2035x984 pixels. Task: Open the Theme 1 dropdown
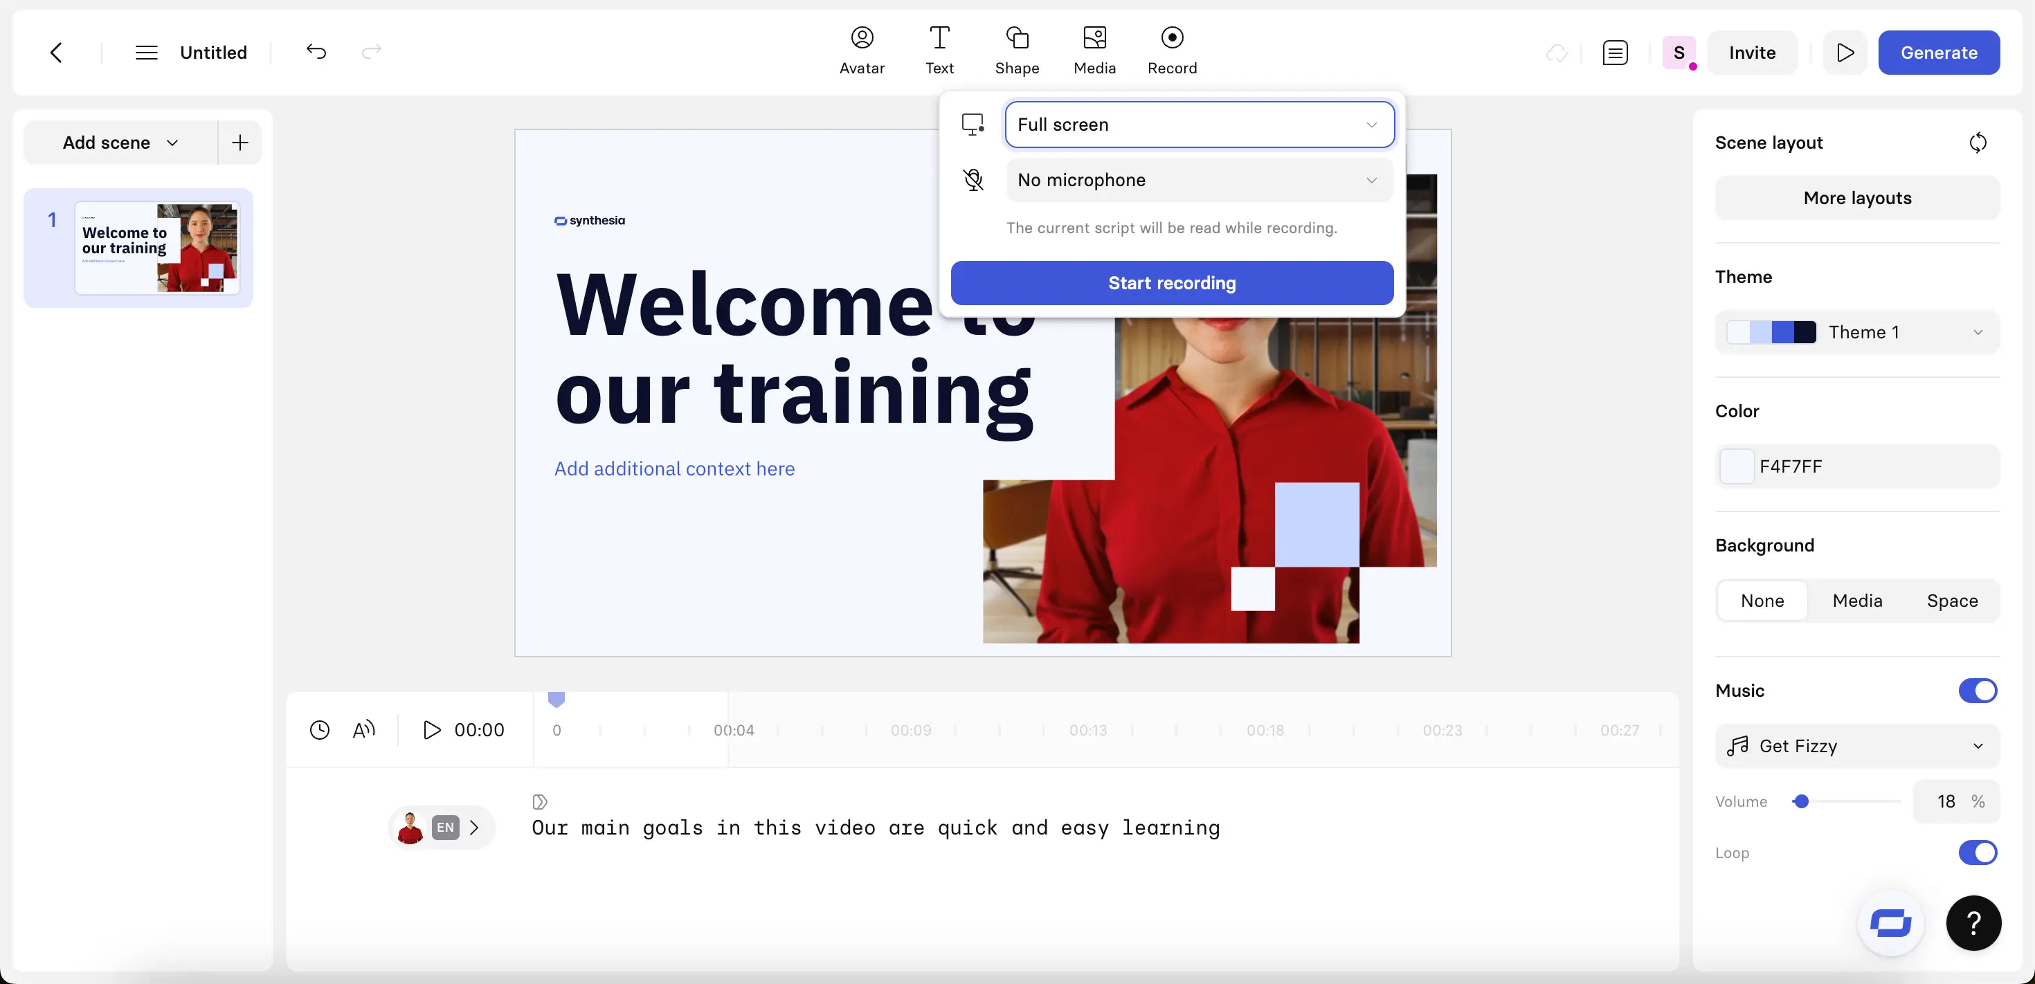[1856, 331]
